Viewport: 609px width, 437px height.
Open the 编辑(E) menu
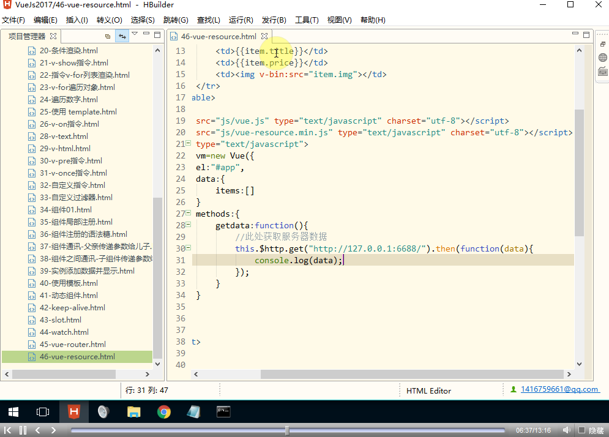point(45,20)
